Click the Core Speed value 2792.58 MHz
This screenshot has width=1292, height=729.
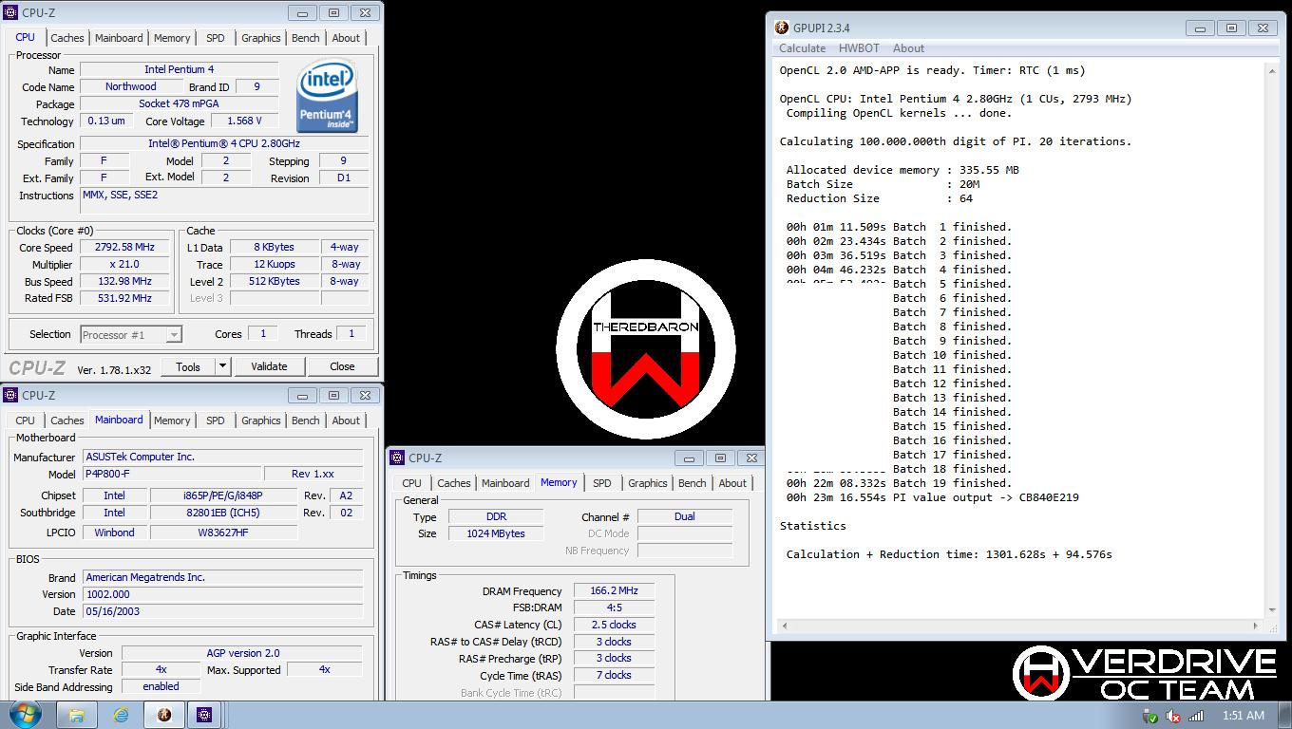tap(126, 248)
